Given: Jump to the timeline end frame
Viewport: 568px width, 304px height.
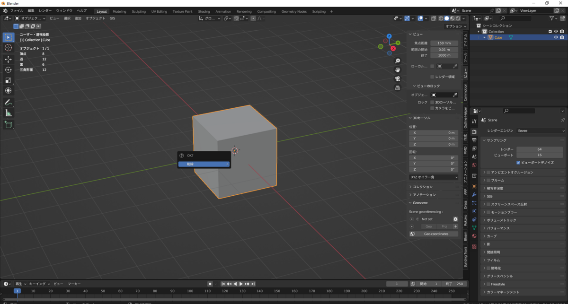Looking at the screenshot, I should (253, 284).
